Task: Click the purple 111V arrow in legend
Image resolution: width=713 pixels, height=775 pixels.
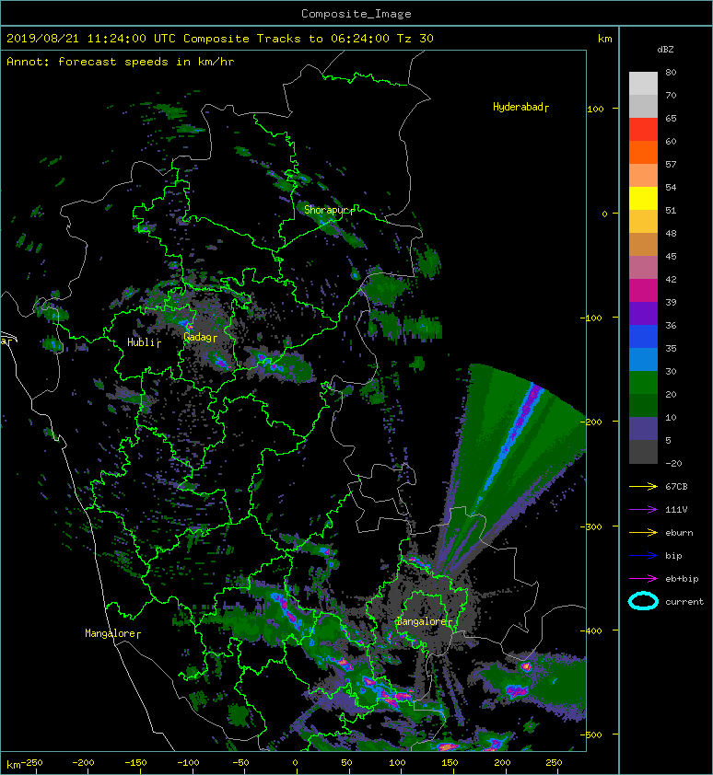Action: point(643,510)
